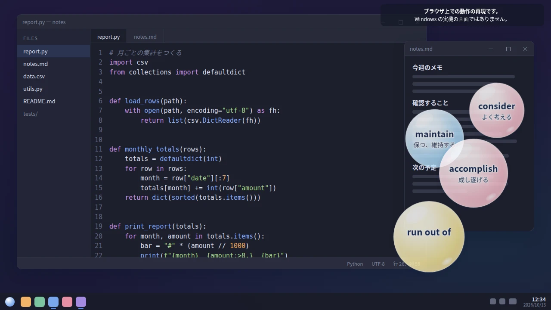Screen dimensions: 551x310
Task: Expand the tests/ folder in the sidebar
Action: (53, 114)
